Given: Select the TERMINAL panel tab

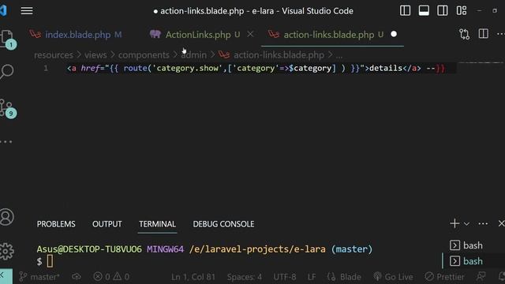Looking at the screenshot, I should (157, 224).
